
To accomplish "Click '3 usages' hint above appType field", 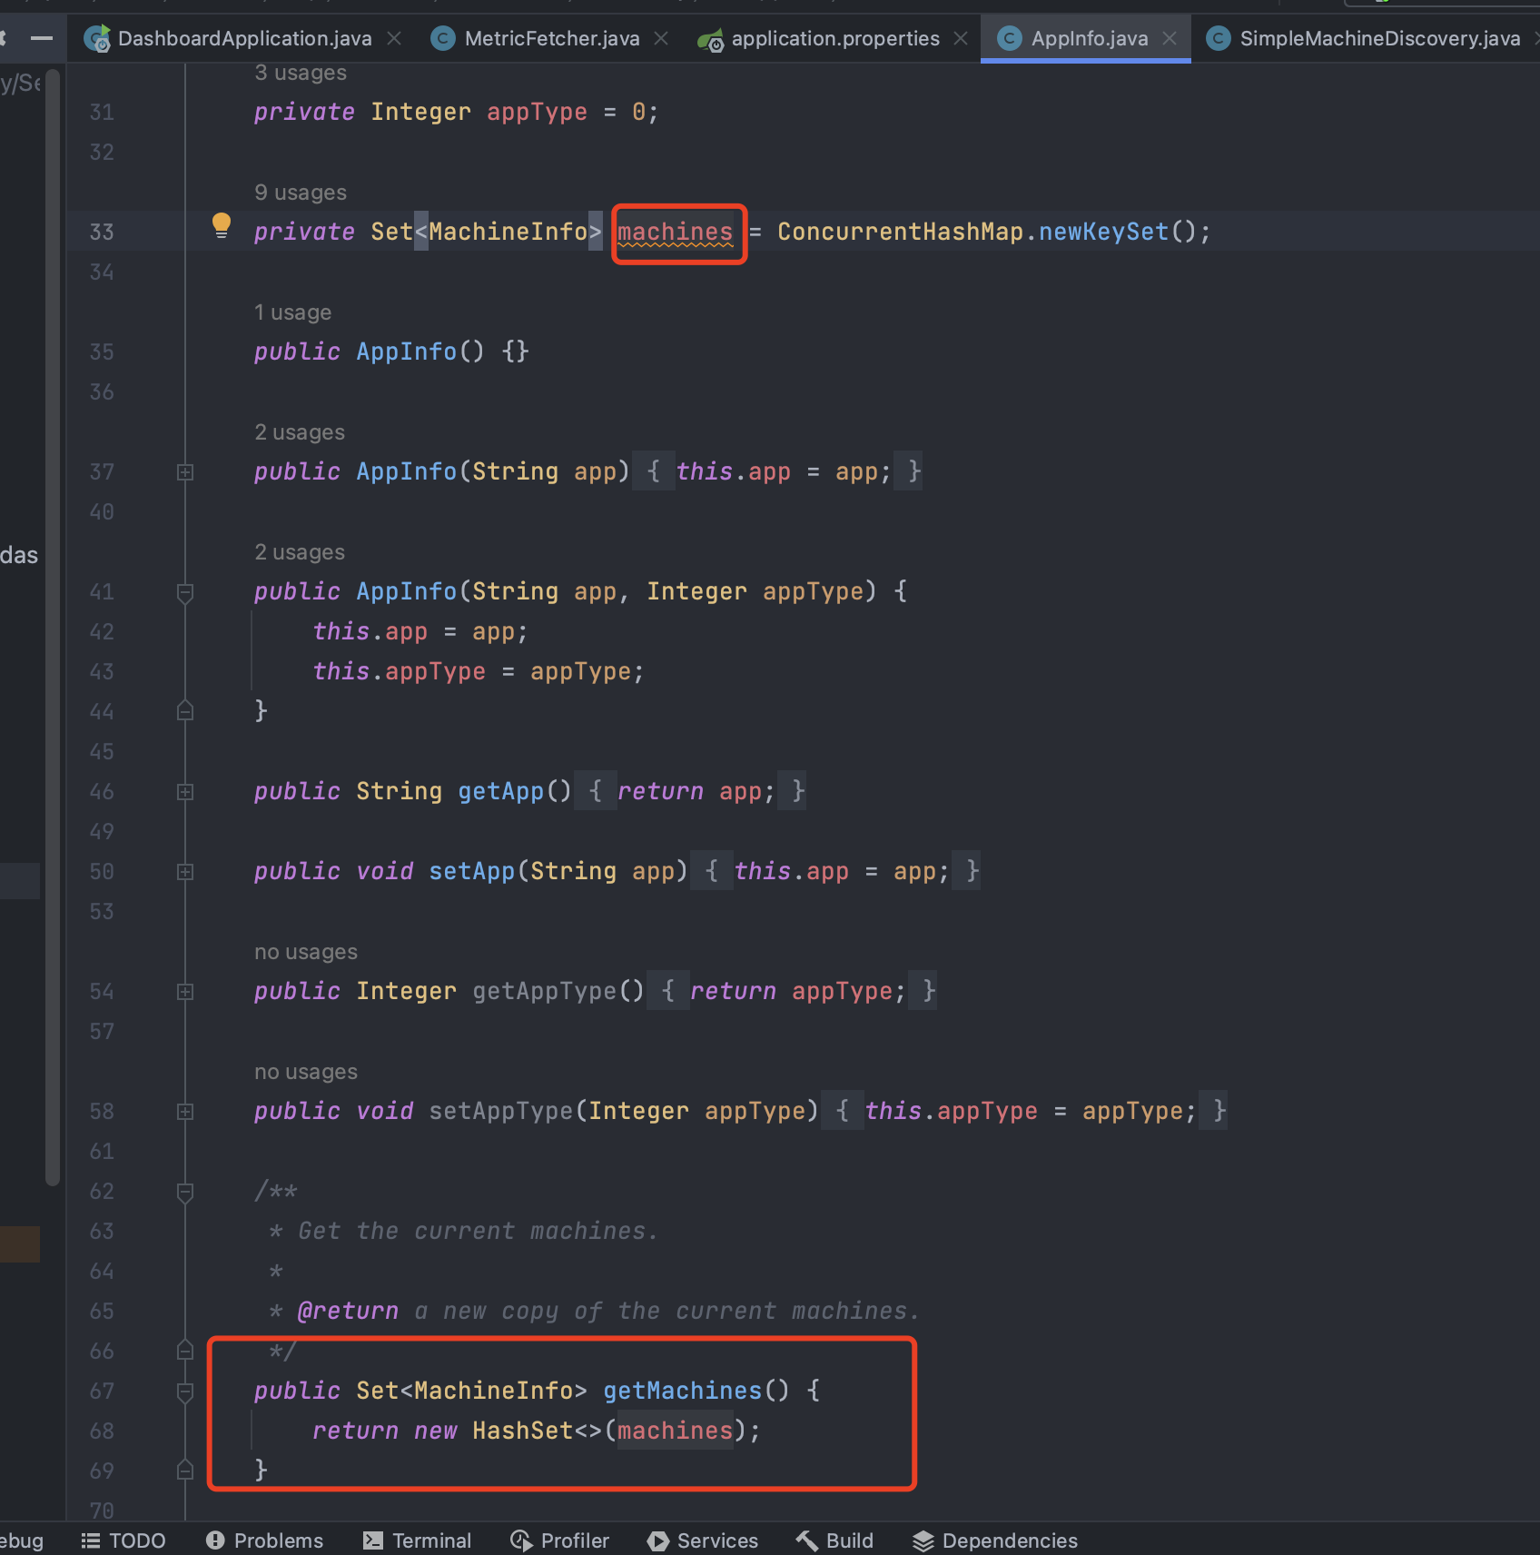I will (301, 73).
